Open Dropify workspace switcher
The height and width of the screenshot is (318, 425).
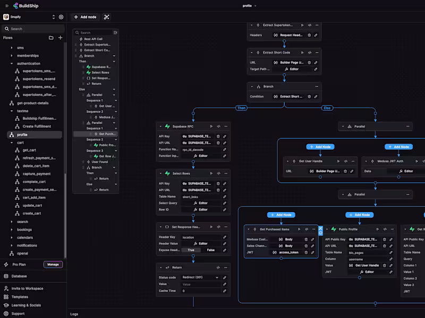click(54, 17)
